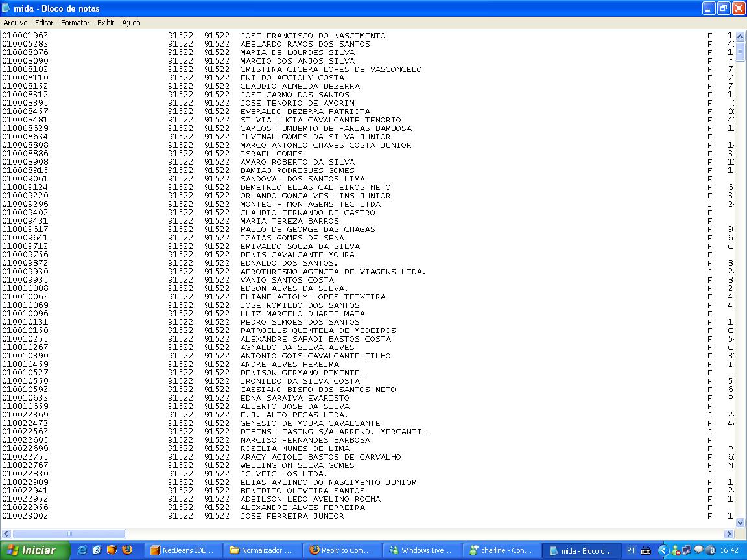The width and height of the screenshot is (747, 560).
Task: Click the text F.J. AUTO PECAS LTDA.
Action: [x=294, y=415]
